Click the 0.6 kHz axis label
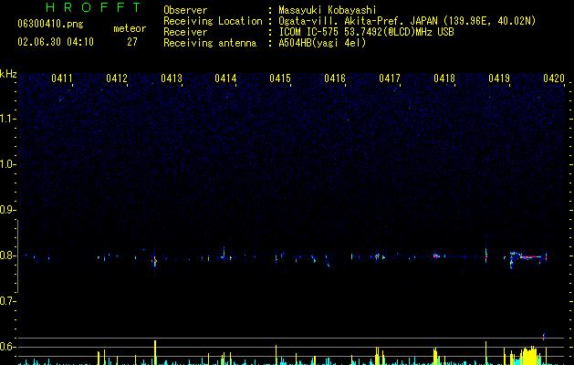The height and width of the screenshot is (365, 574). (7, 347)
